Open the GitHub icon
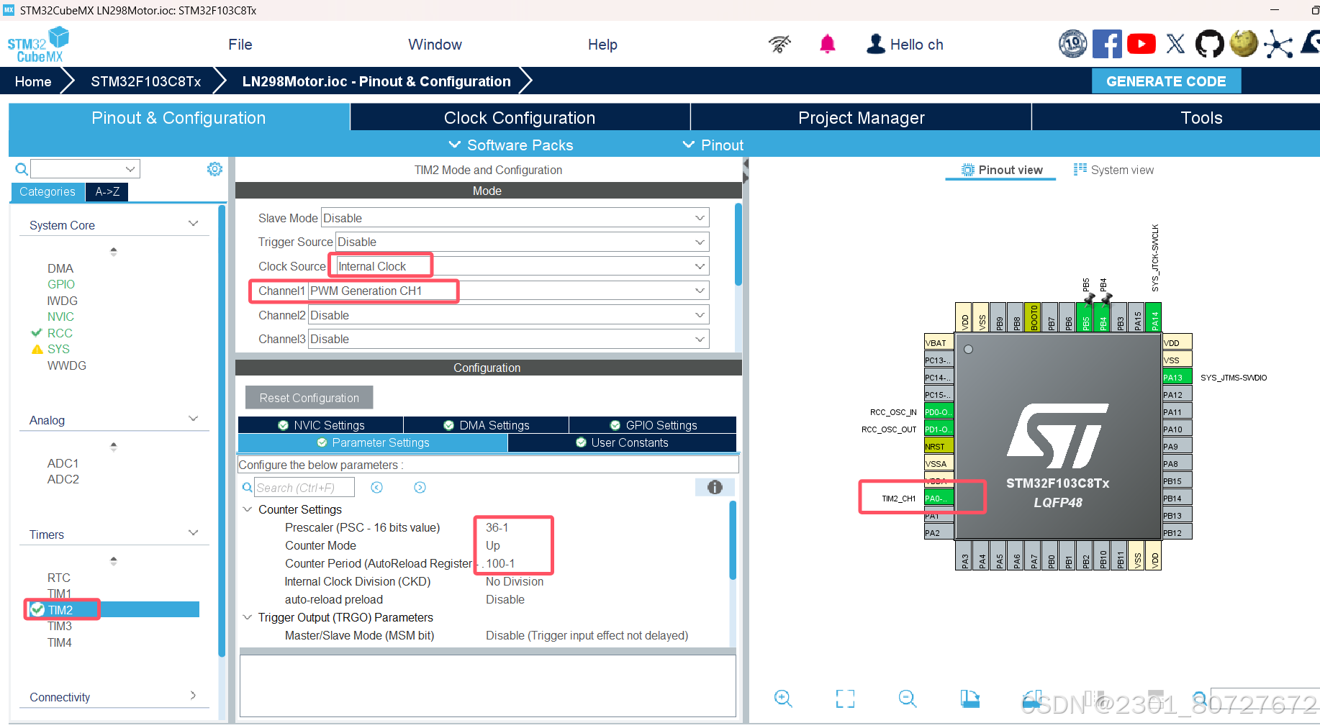 point(1209,44)
